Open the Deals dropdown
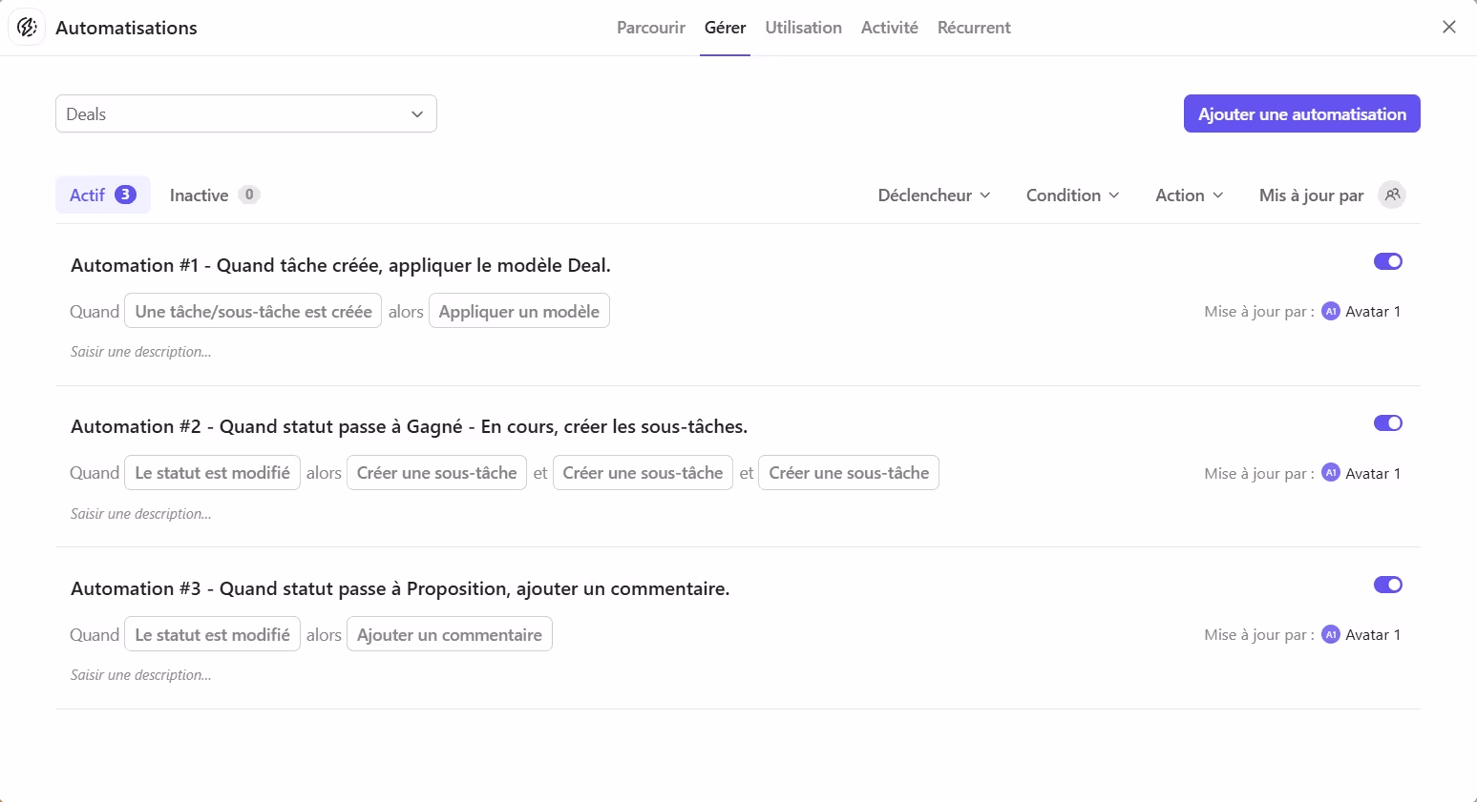The image size is (1477, 802). (x=245, y=113)
